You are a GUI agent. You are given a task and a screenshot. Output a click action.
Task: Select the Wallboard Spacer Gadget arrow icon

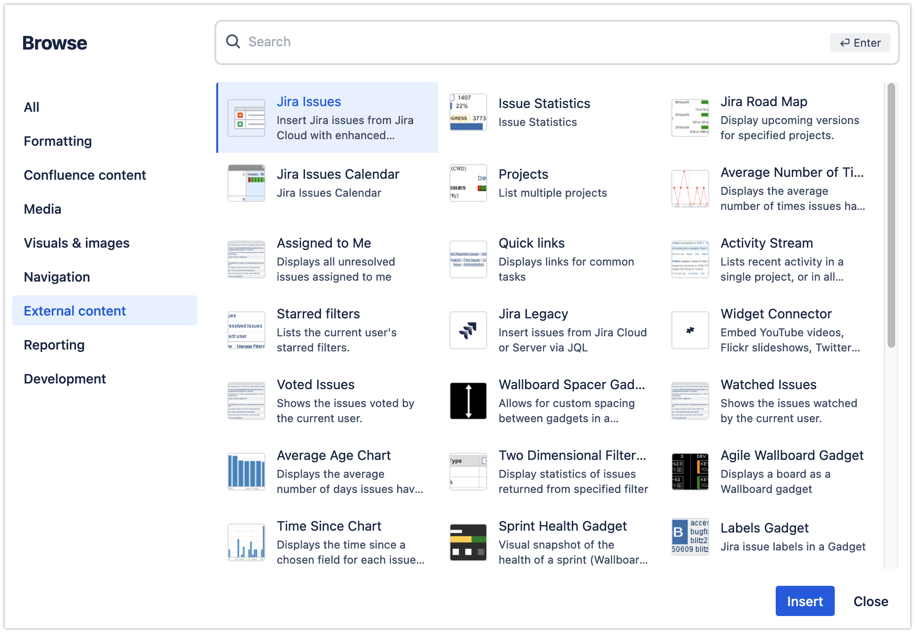click(x=468, y=400)
